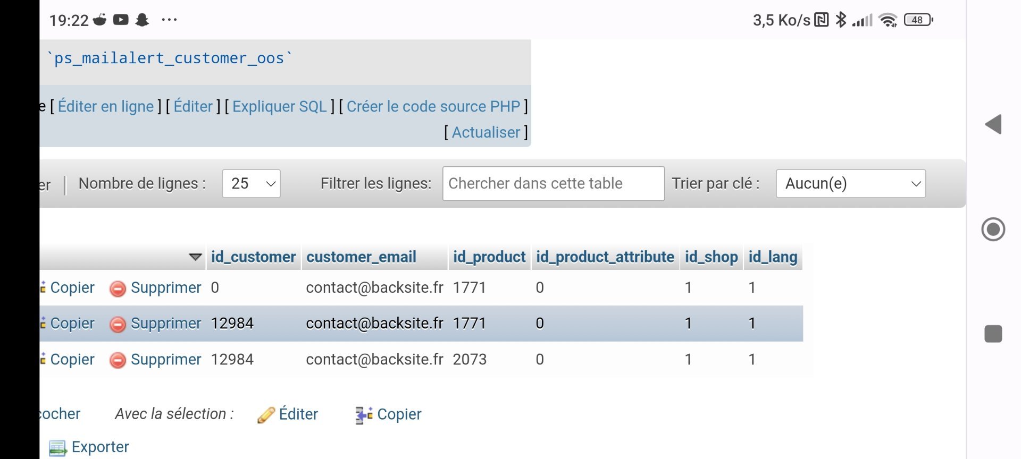This screenshot has width=1021, height=459.
Task: Click Copier in the highlighted 12984 row
Action: [72, 324]
